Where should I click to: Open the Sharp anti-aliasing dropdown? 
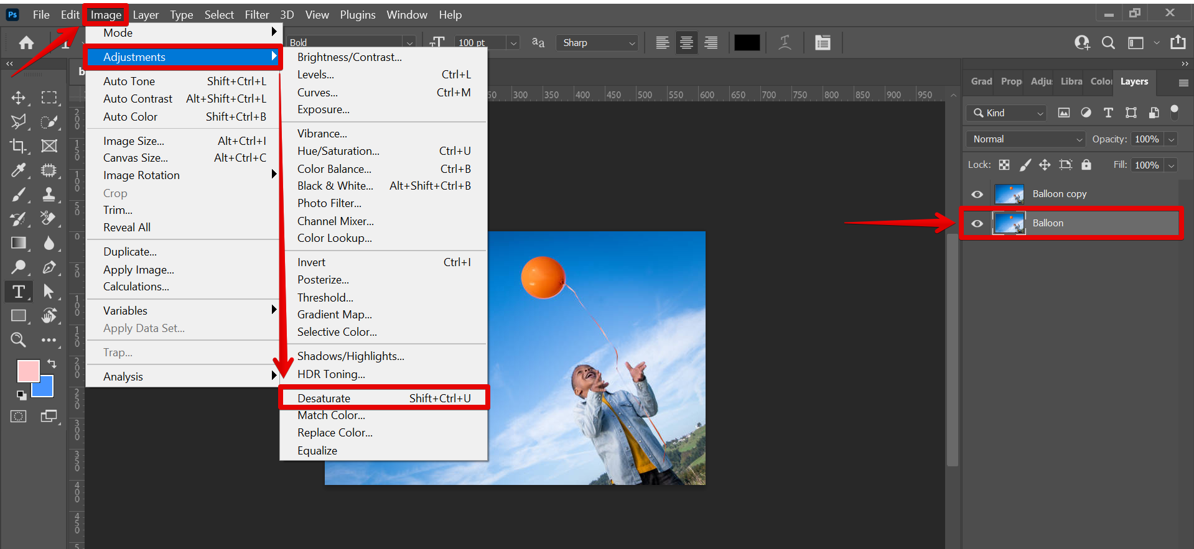tap(597, 43)
